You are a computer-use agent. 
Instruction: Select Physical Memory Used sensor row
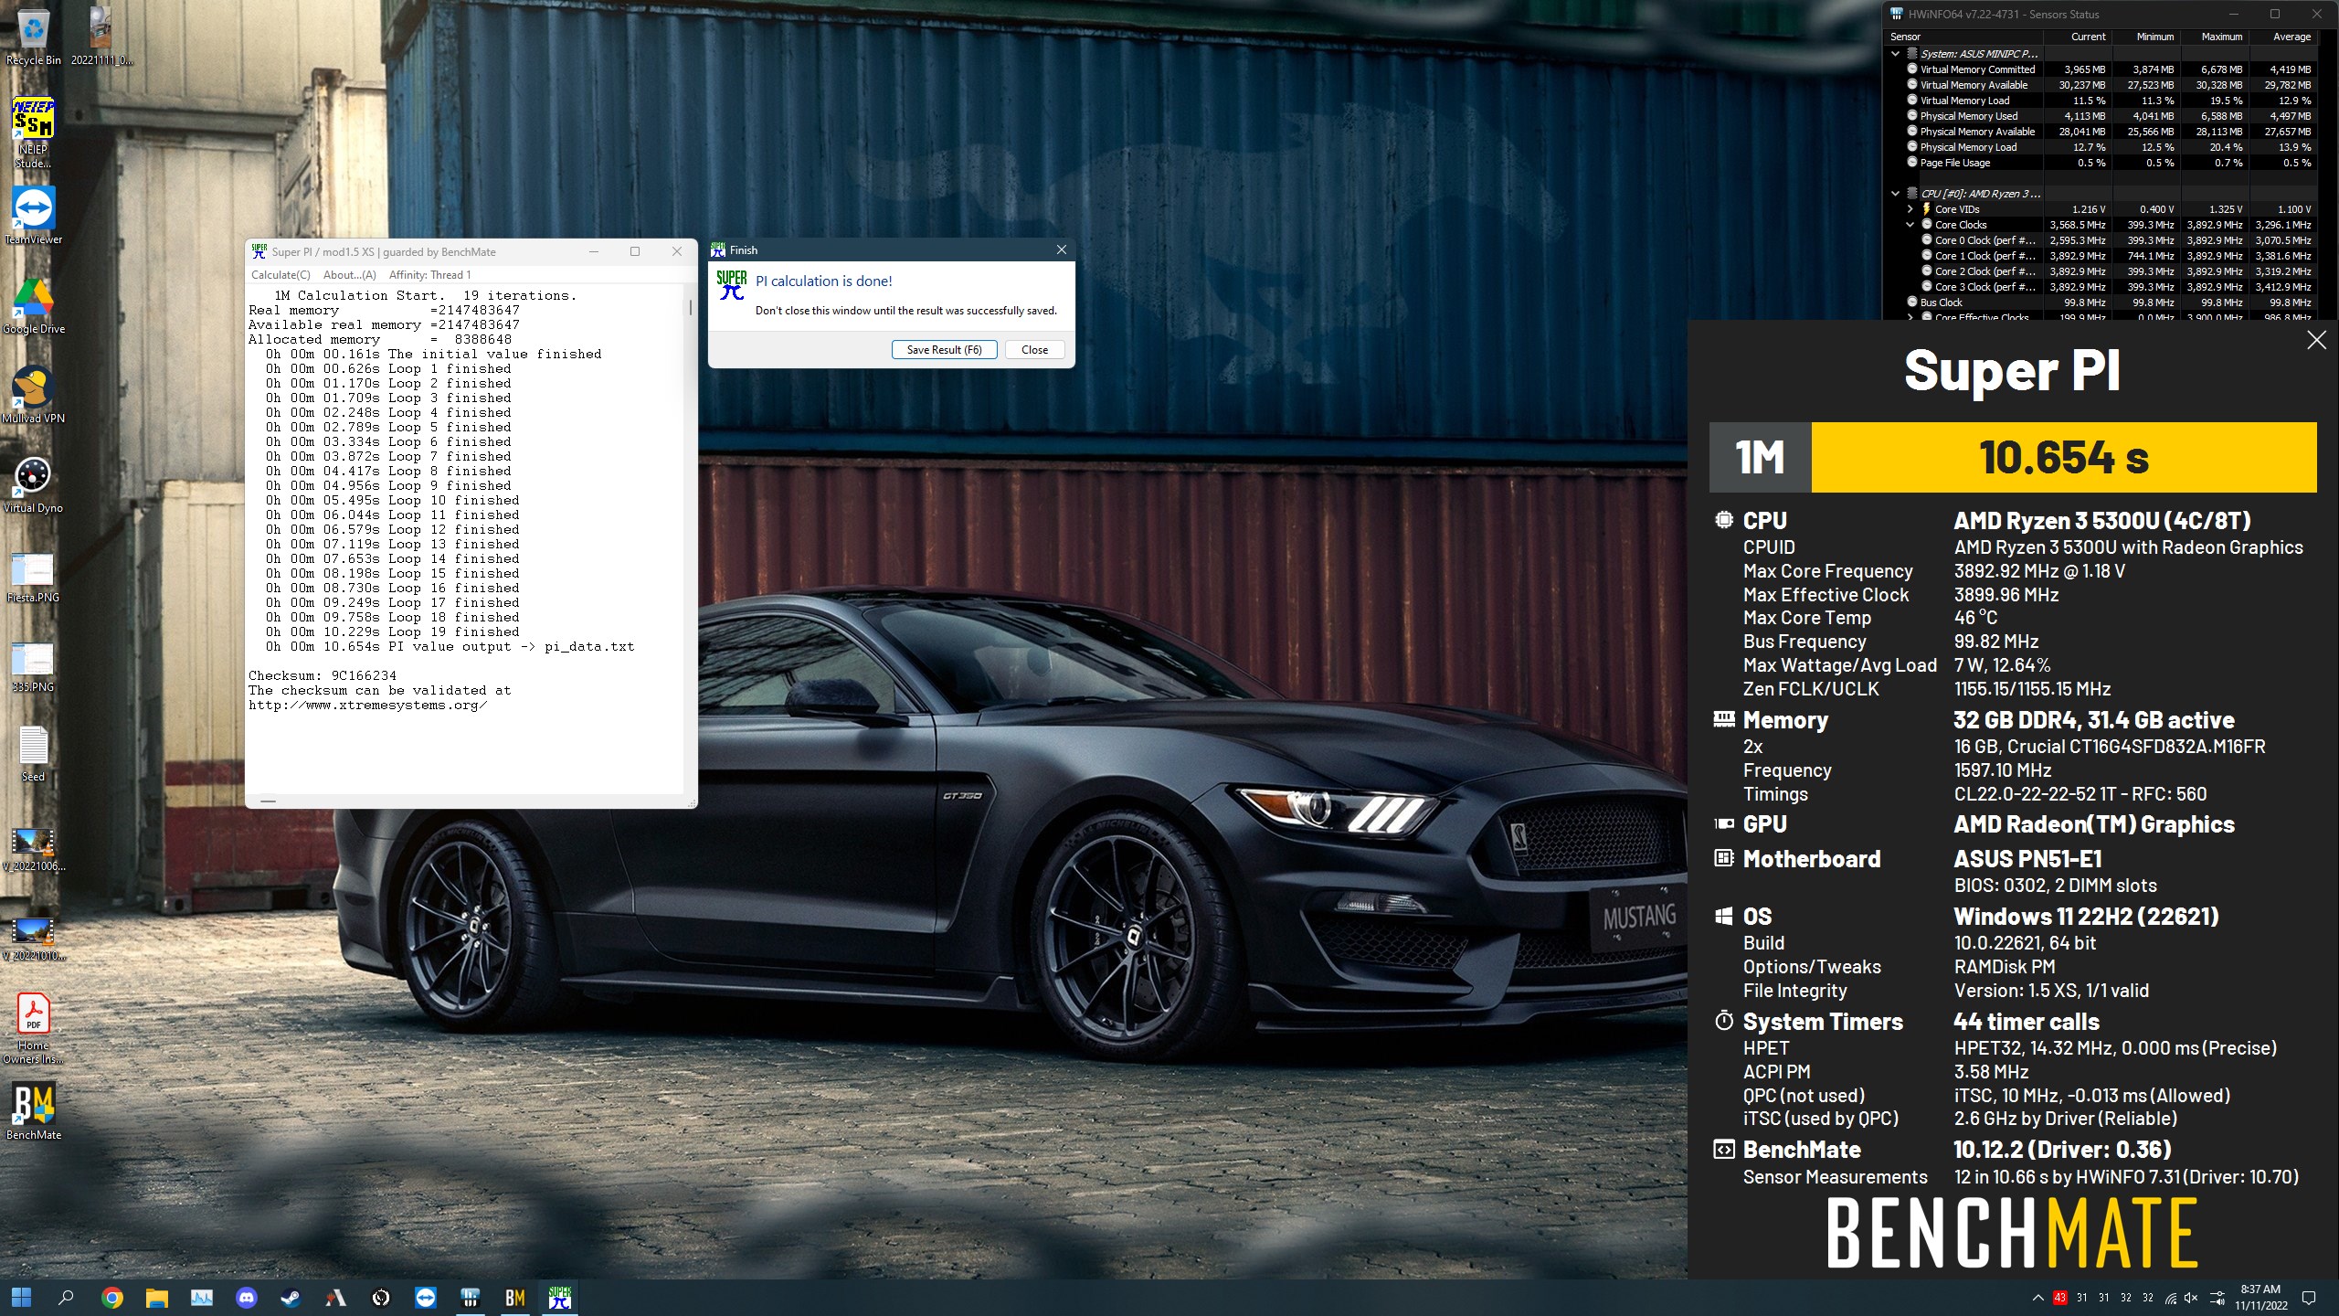(2101, 116)
